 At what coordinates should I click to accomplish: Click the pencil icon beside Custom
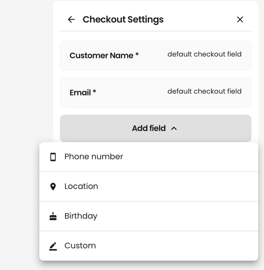pos(53,246)
